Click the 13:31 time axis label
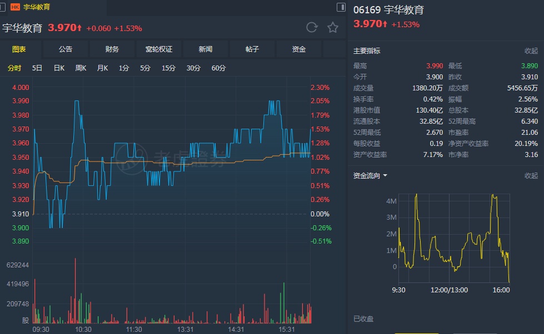 pyautogui.click(x=185, y=329)
